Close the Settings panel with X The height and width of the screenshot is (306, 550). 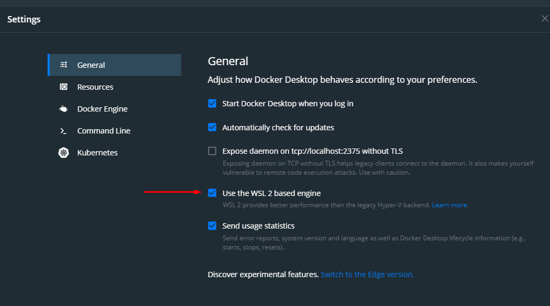545,19
